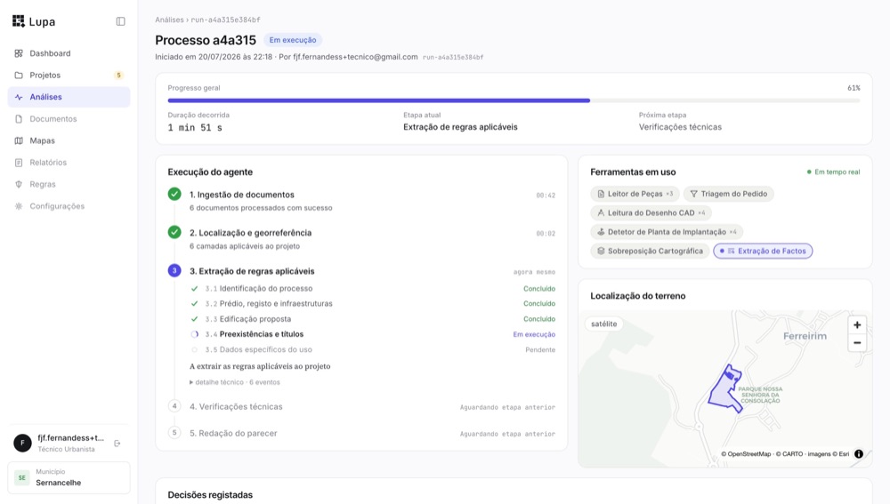Select step 3.5 Dados específicos do uso
The image size is (890, 504).
click(372, 350)
